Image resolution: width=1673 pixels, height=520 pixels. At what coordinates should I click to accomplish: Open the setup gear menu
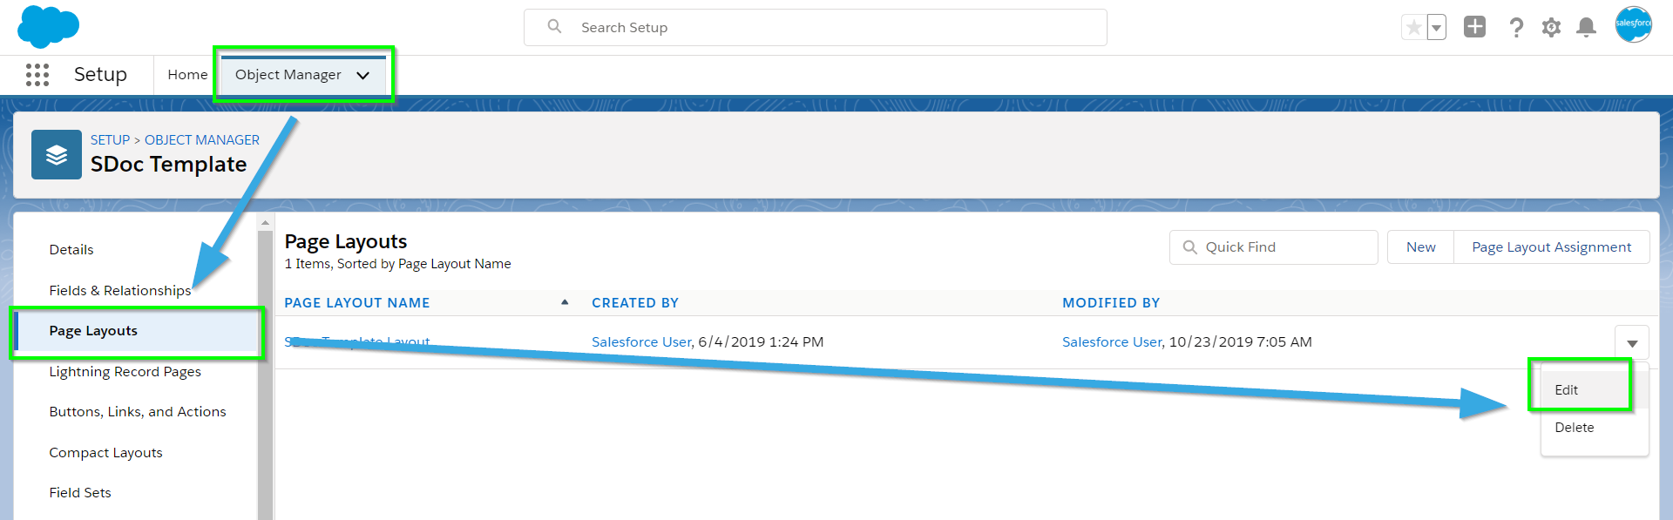click(x=1551, y=28)
